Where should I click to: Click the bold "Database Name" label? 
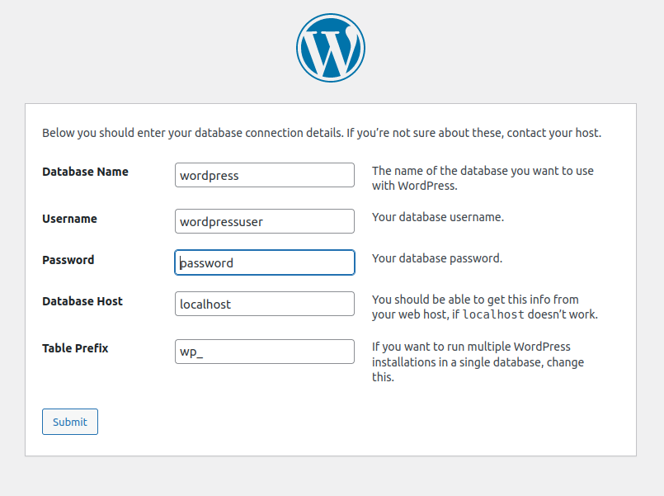click(x=85, y=172)
